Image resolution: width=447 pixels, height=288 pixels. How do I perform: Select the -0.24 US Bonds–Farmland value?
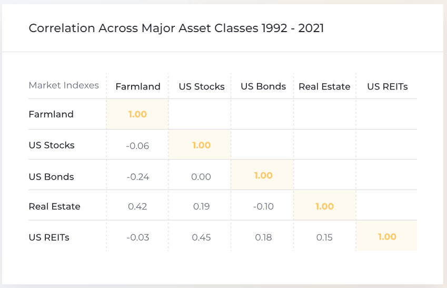(138, 177)
